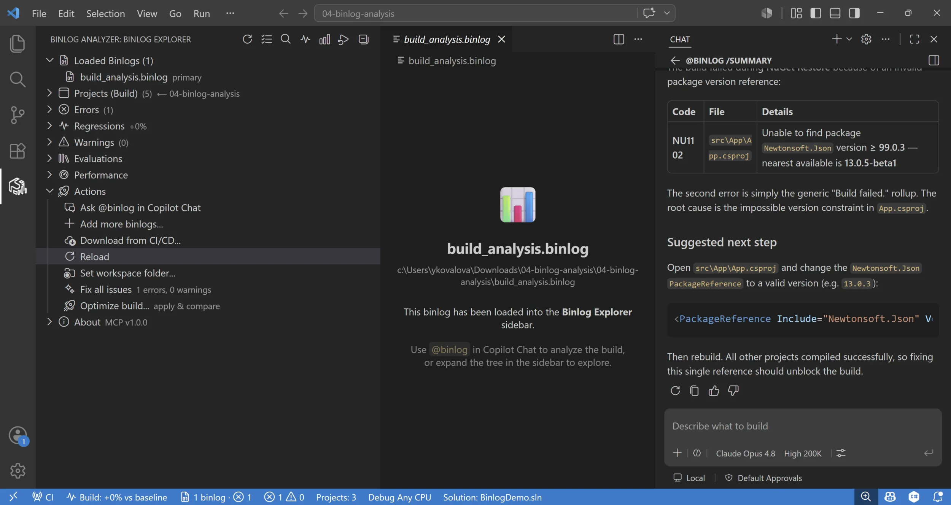The height and width of the screenshot is (505, 951).
Task: Select the CHAT panel tab
Action: coord(680,39)
